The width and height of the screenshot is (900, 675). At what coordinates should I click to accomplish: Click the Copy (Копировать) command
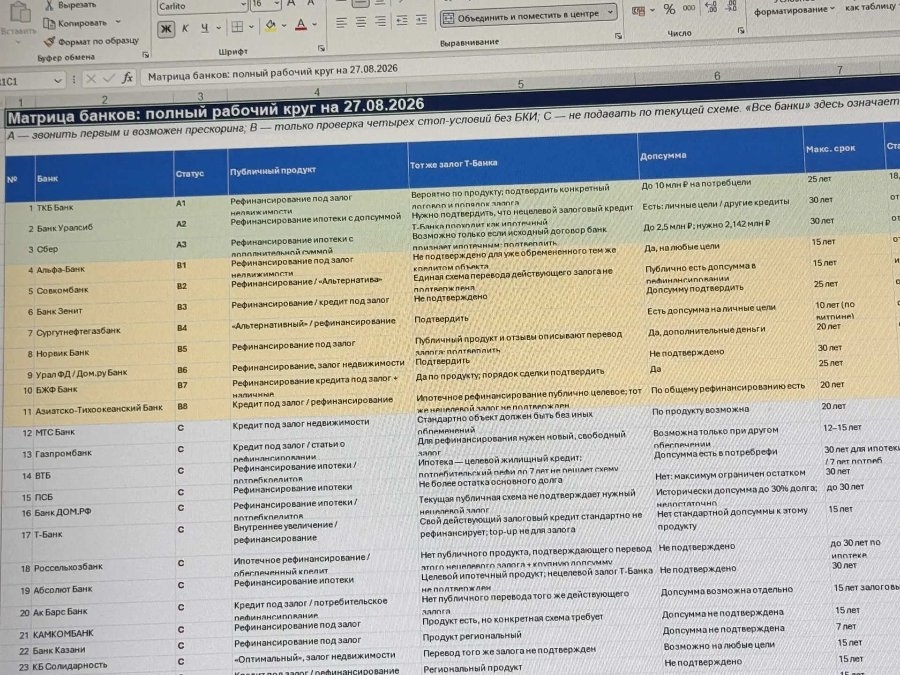[x=76, y=23]
